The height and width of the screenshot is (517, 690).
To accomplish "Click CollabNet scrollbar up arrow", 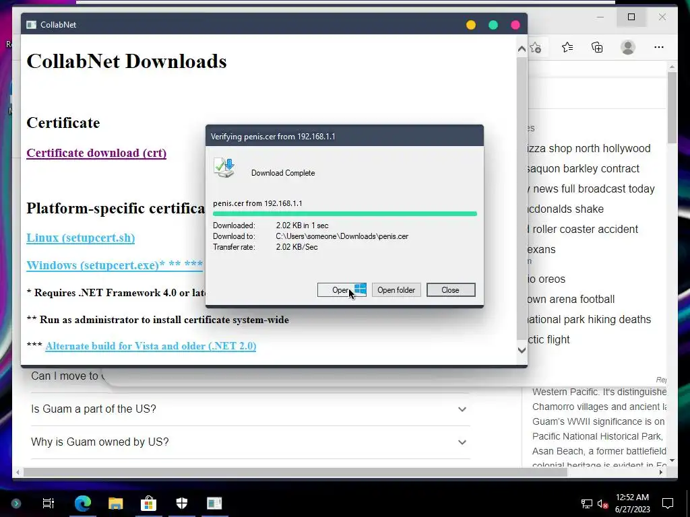I will (522, 49).
